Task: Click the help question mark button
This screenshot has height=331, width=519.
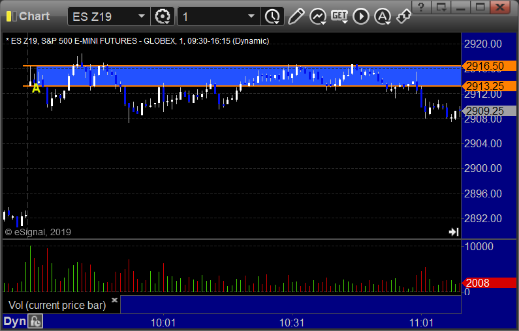Action: pyautogui.click(x=421, y=7)
